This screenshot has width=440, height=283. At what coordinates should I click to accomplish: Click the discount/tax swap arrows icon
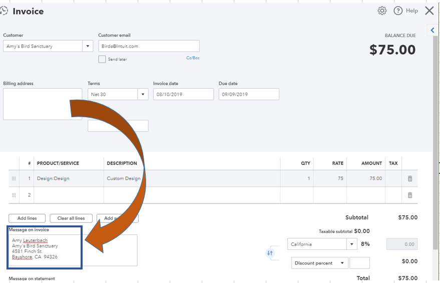point(270,253)
